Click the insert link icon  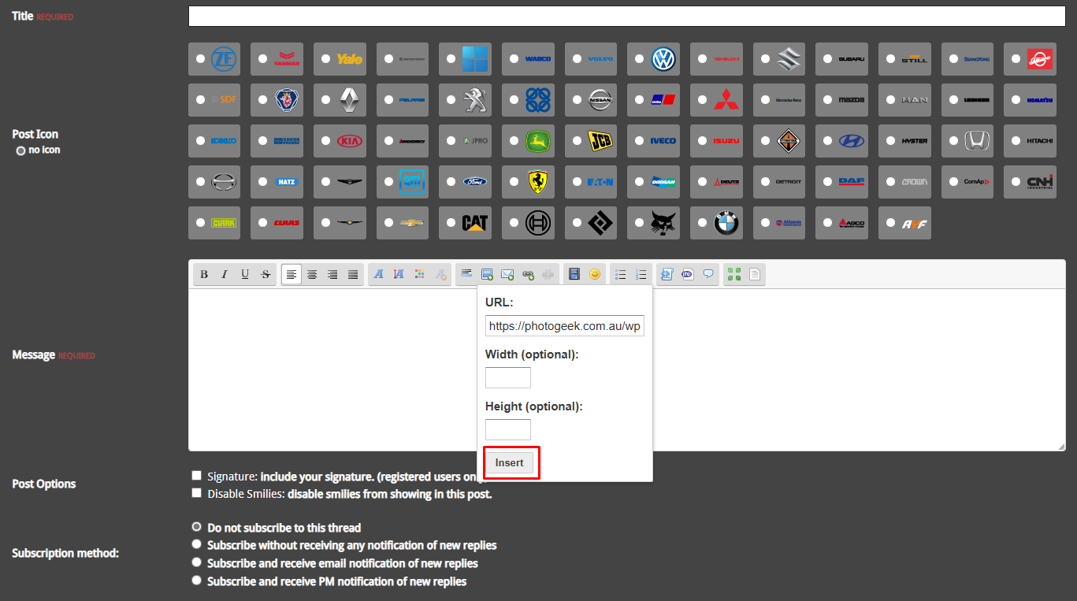pos(528,274)
